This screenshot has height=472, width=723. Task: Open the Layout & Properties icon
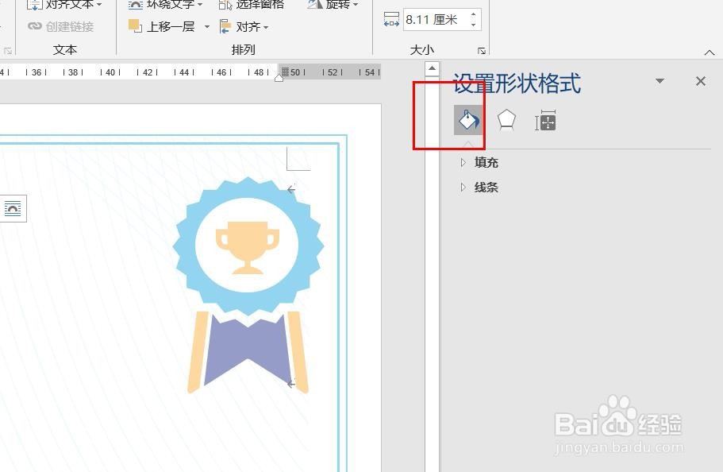[545, 119]
